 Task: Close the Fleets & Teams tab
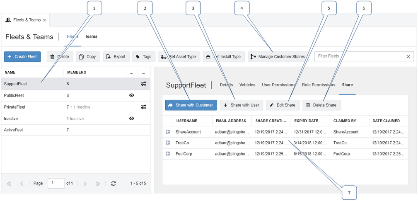(x=44, y=20)
